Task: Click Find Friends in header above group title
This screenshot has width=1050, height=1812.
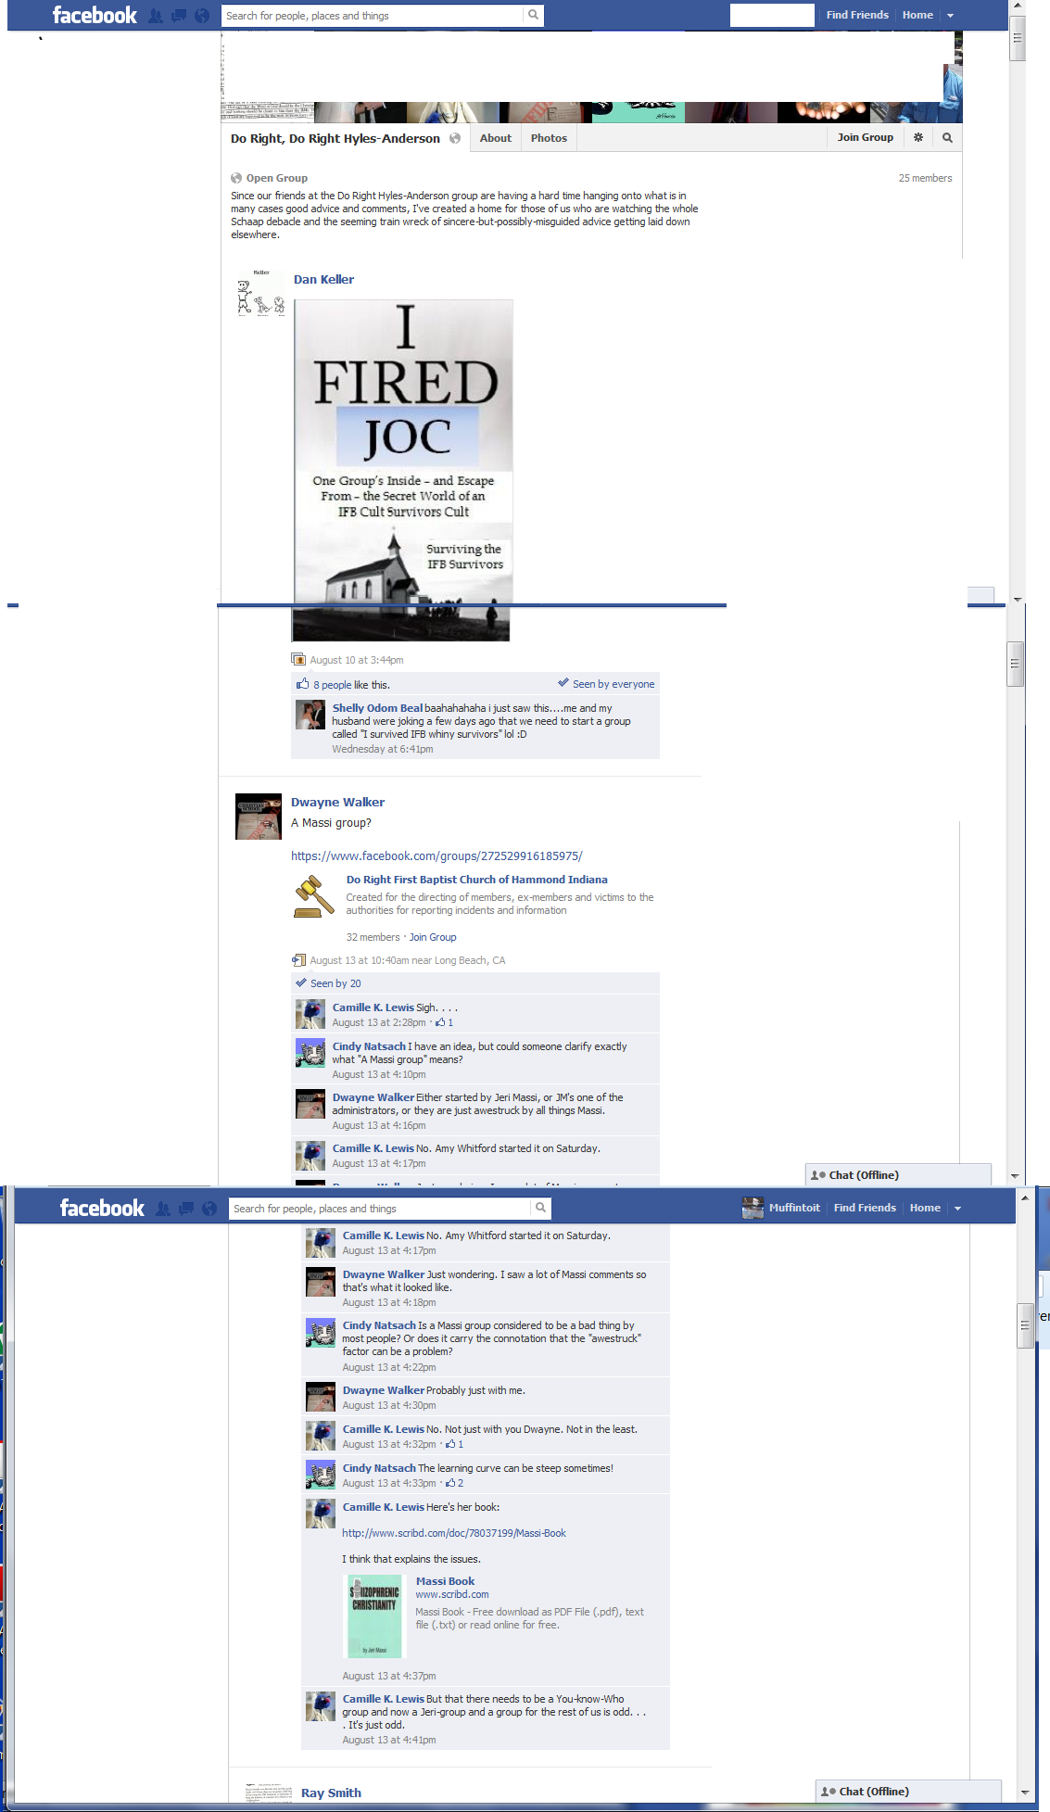Action: click(857, 15)
